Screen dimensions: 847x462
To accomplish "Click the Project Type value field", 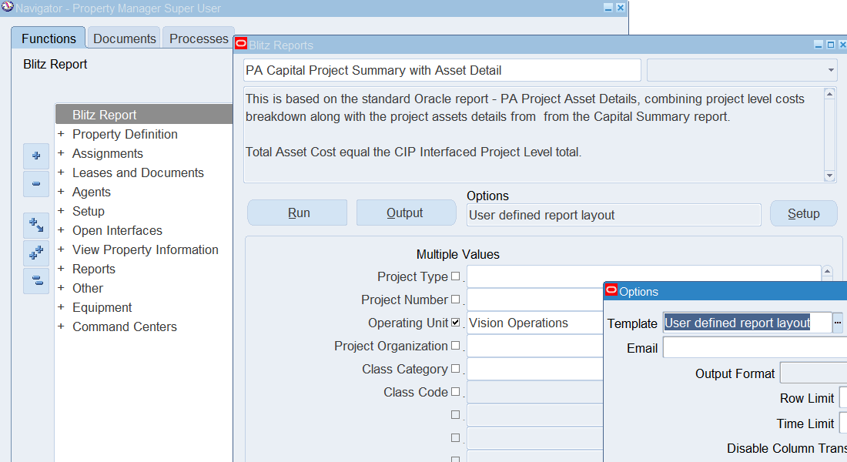I will point(644,276).
